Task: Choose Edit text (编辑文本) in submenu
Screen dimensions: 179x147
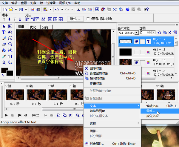Action: pyautogui.click(x=160, y=106)
